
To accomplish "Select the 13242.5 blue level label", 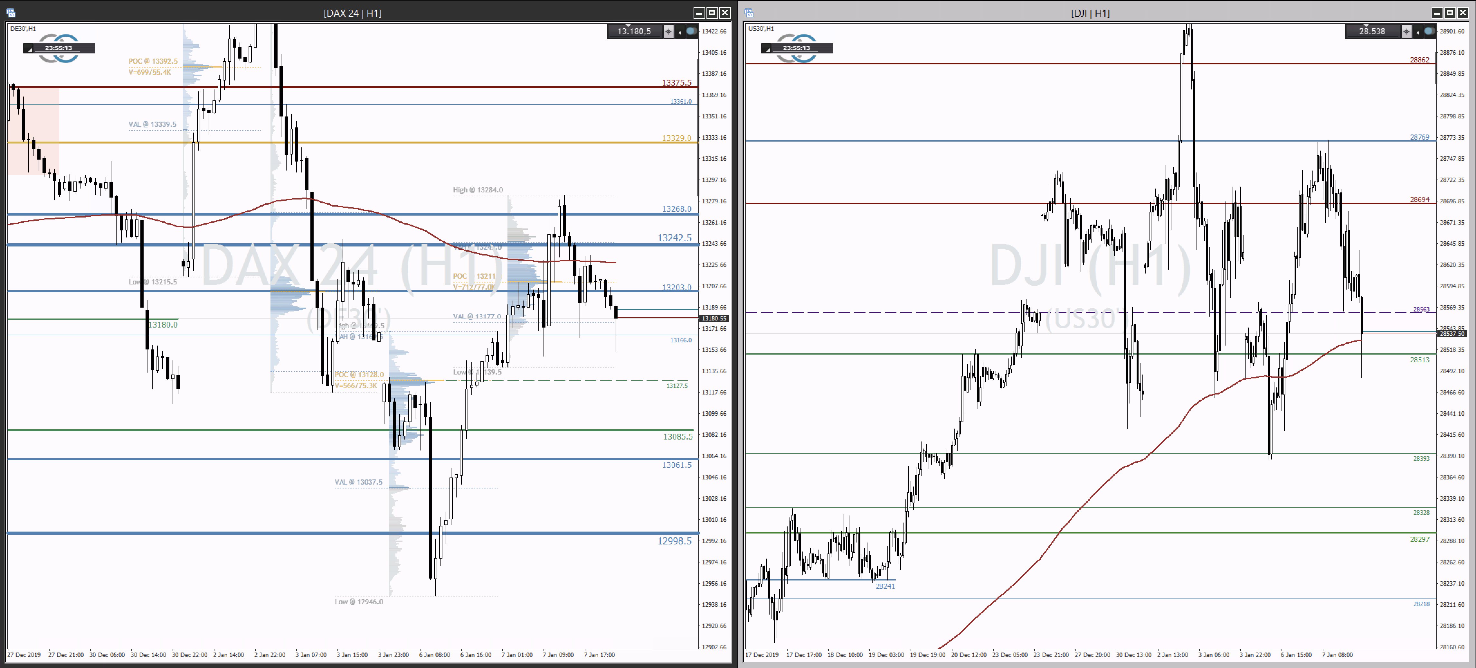I will 674,237.
